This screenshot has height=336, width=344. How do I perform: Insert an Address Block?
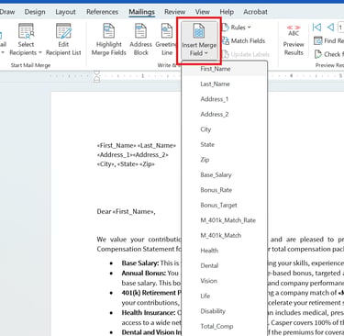(140, 39)
